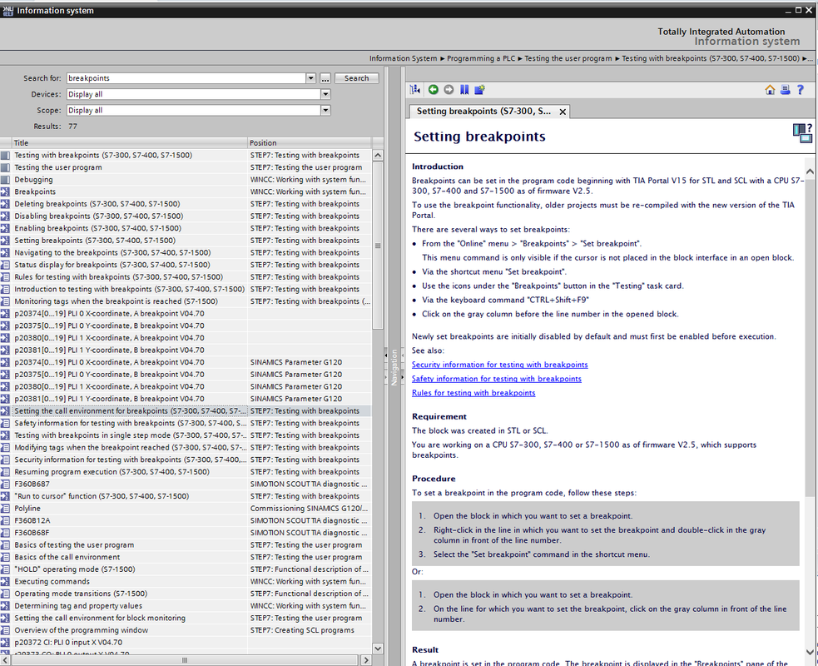Go to the help Home page icon

tap(770, 90)
